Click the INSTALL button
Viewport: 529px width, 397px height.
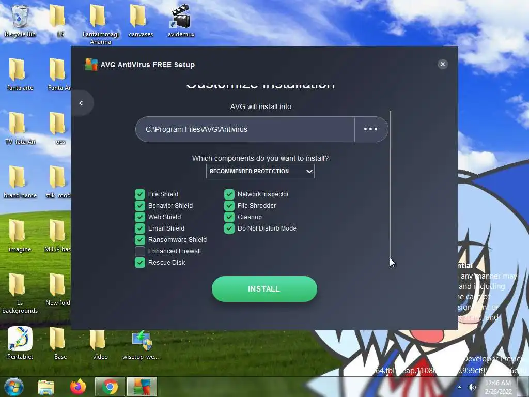point(264,288)
